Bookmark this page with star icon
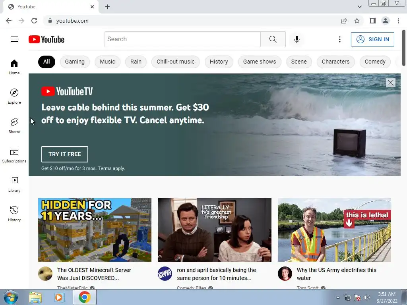This screenshot has height=305, width=407. (x=357, y=21)
